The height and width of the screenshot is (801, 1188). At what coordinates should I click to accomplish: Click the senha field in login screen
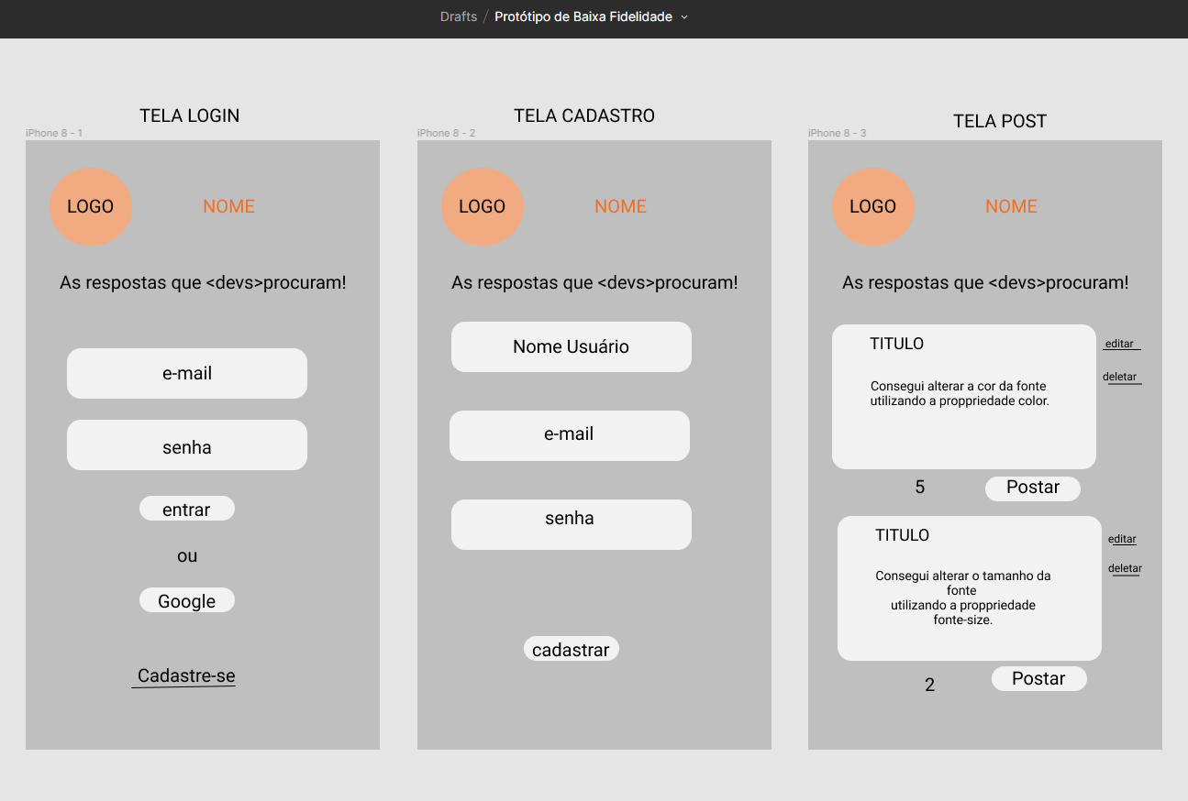coord(187,445)
